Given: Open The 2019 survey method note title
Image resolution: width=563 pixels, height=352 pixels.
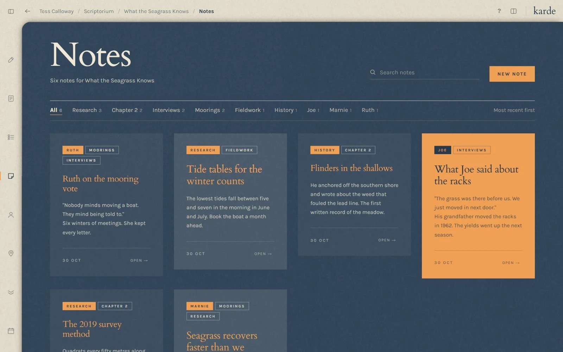Looking at the screenshot, I should pos(92,329).
